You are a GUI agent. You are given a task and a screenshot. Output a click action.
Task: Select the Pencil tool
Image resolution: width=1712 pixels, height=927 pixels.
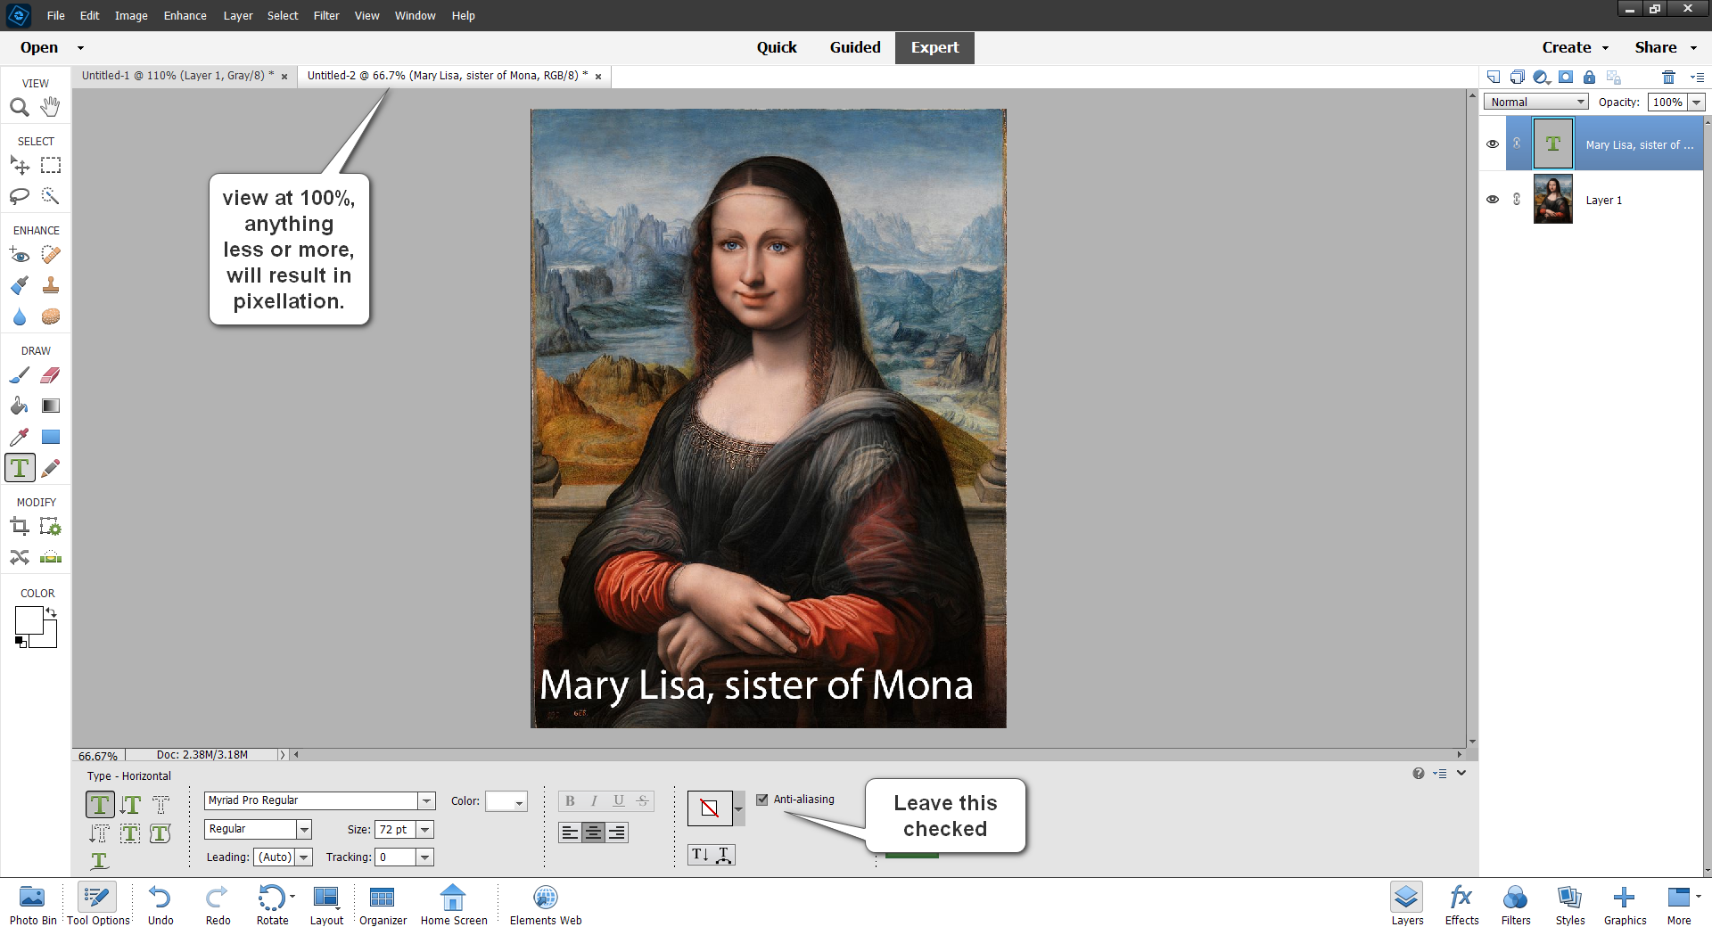[51, 468]
